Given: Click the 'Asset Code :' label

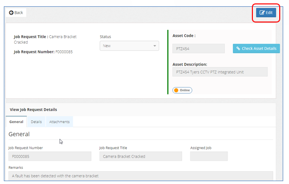Looking at the screenshot, I should click(184, 36).
